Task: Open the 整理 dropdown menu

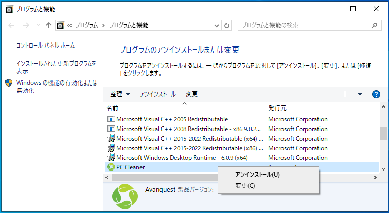Action: [120, 94]
